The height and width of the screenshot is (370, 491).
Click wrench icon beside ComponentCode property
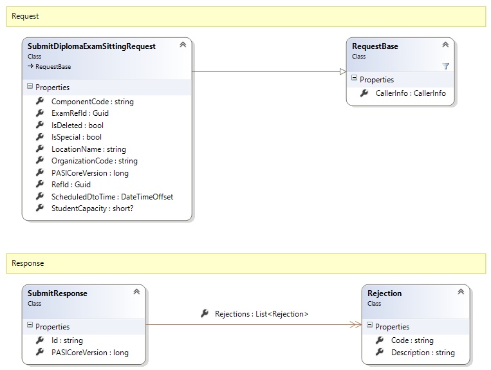[x=40, y=101]
